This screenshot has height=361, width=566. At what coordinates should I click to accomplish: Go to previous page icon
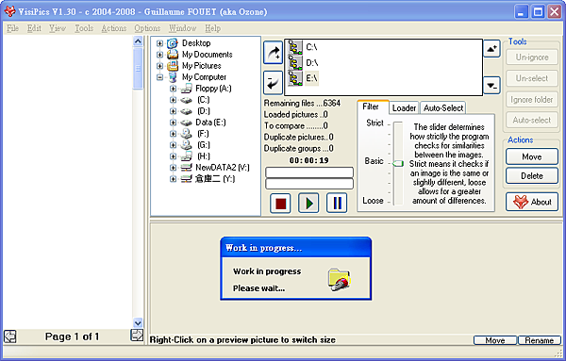click(10, 336)
